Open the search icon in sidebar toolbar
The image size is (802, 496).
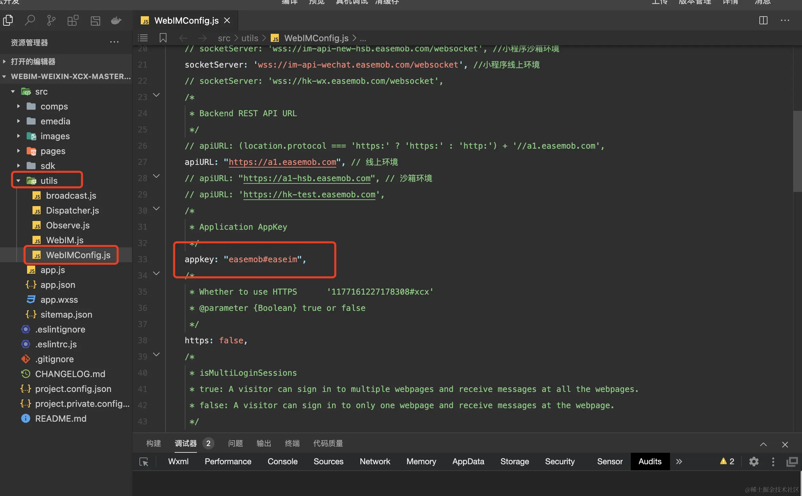(30, 21)
